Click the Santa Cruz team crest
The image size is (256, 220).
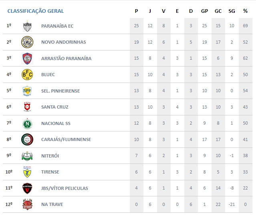pos(27,107)
